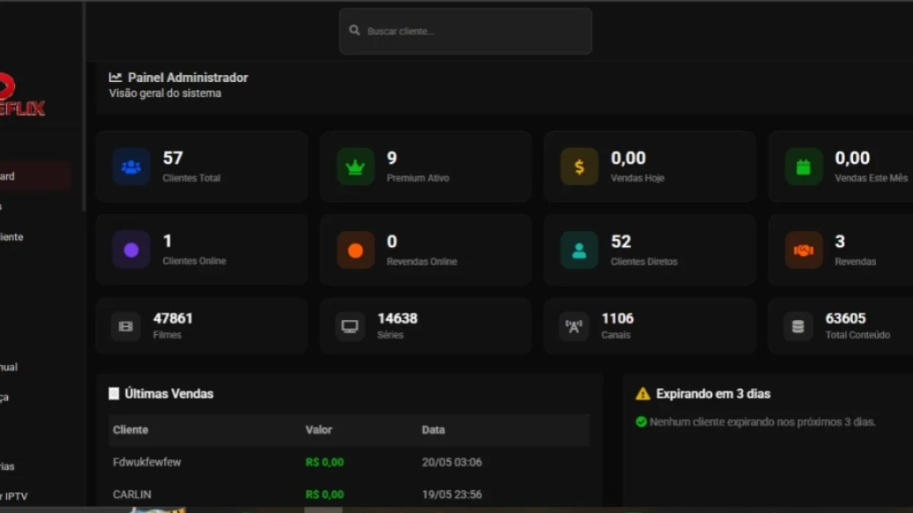This screenshot has width=913, height=513.
Task: Click the Visão geral do sistema subtitle
Action: pyautogui.click(x=165, y=93)
